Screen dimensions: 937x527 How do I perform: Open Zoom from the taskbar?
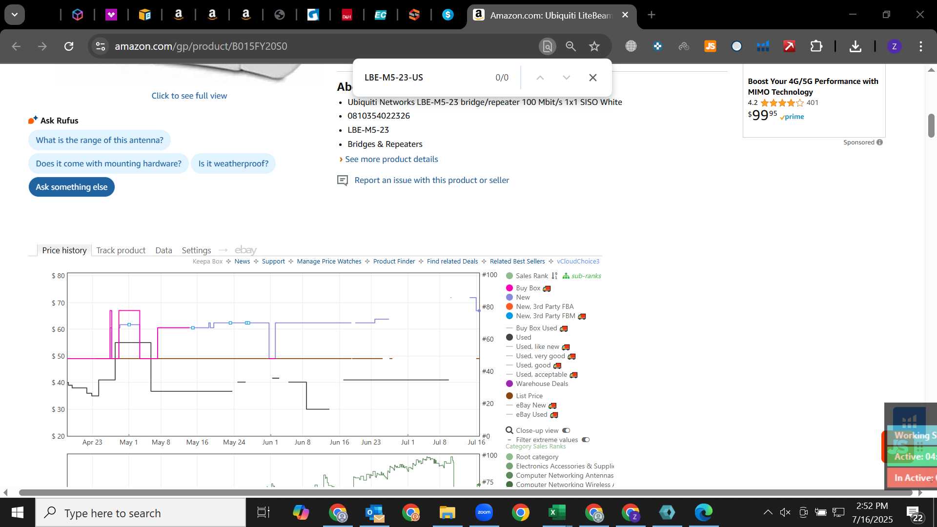coord(484,512)
